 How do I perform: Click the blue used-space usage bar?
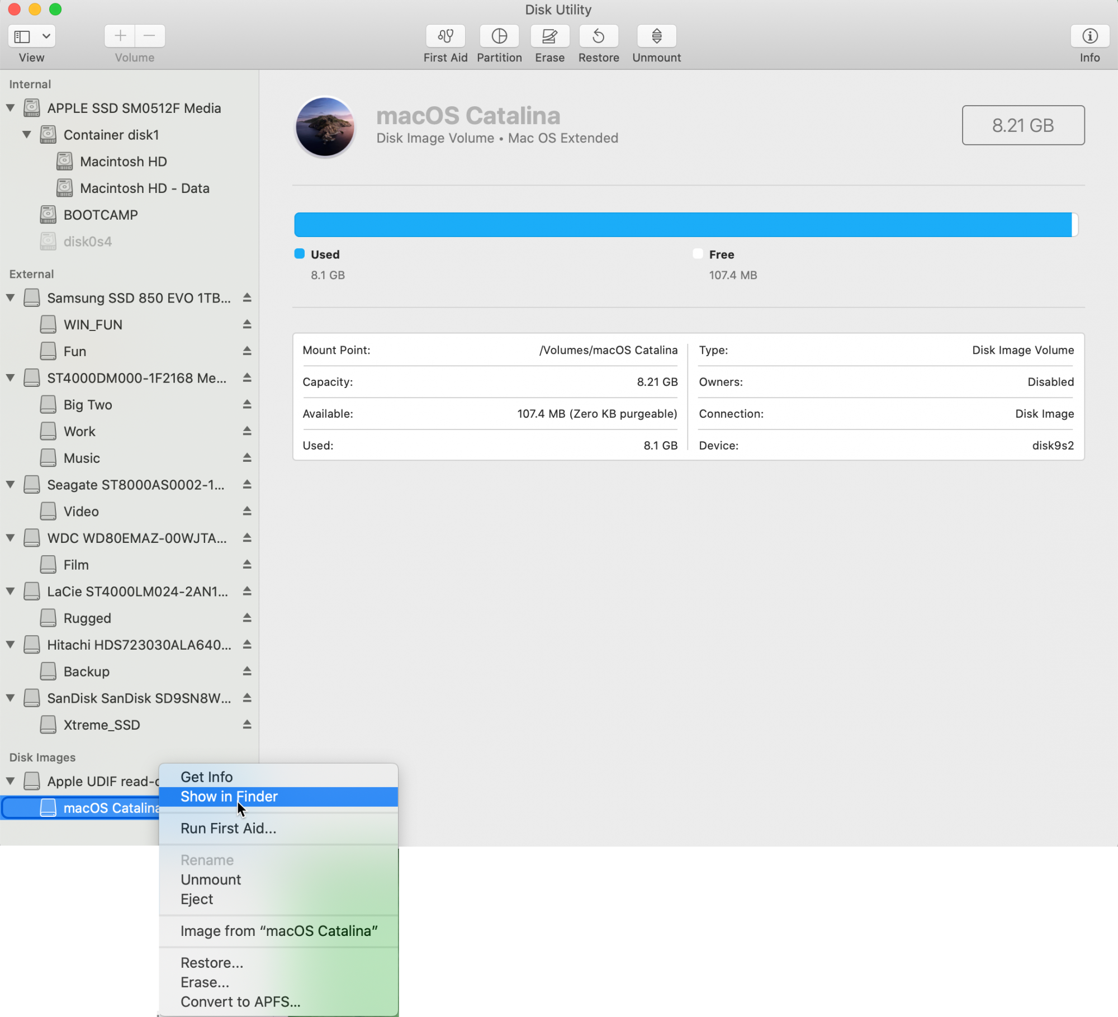click(683, 225)
